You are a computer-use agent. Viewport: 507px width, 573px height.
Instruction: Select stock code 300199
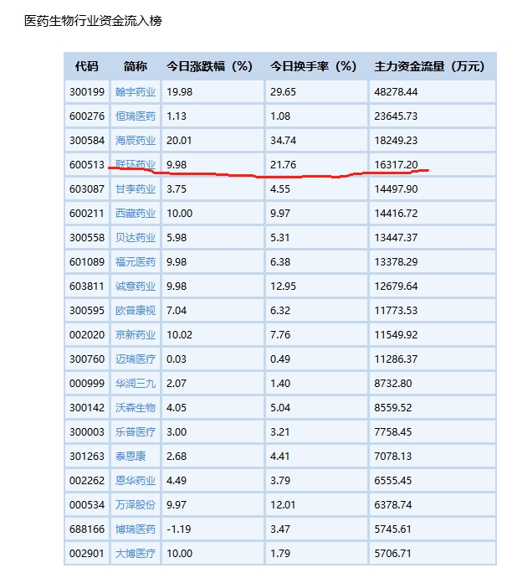[87, 91]
